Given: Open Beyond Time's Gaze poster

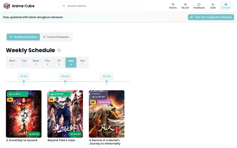Looking at the screenshot, I should click(x=65, y=114).
